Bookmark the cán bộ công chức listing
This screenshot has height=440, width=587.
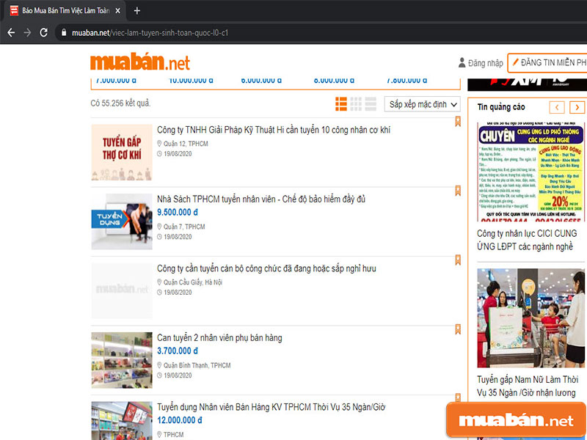[457, 260]
